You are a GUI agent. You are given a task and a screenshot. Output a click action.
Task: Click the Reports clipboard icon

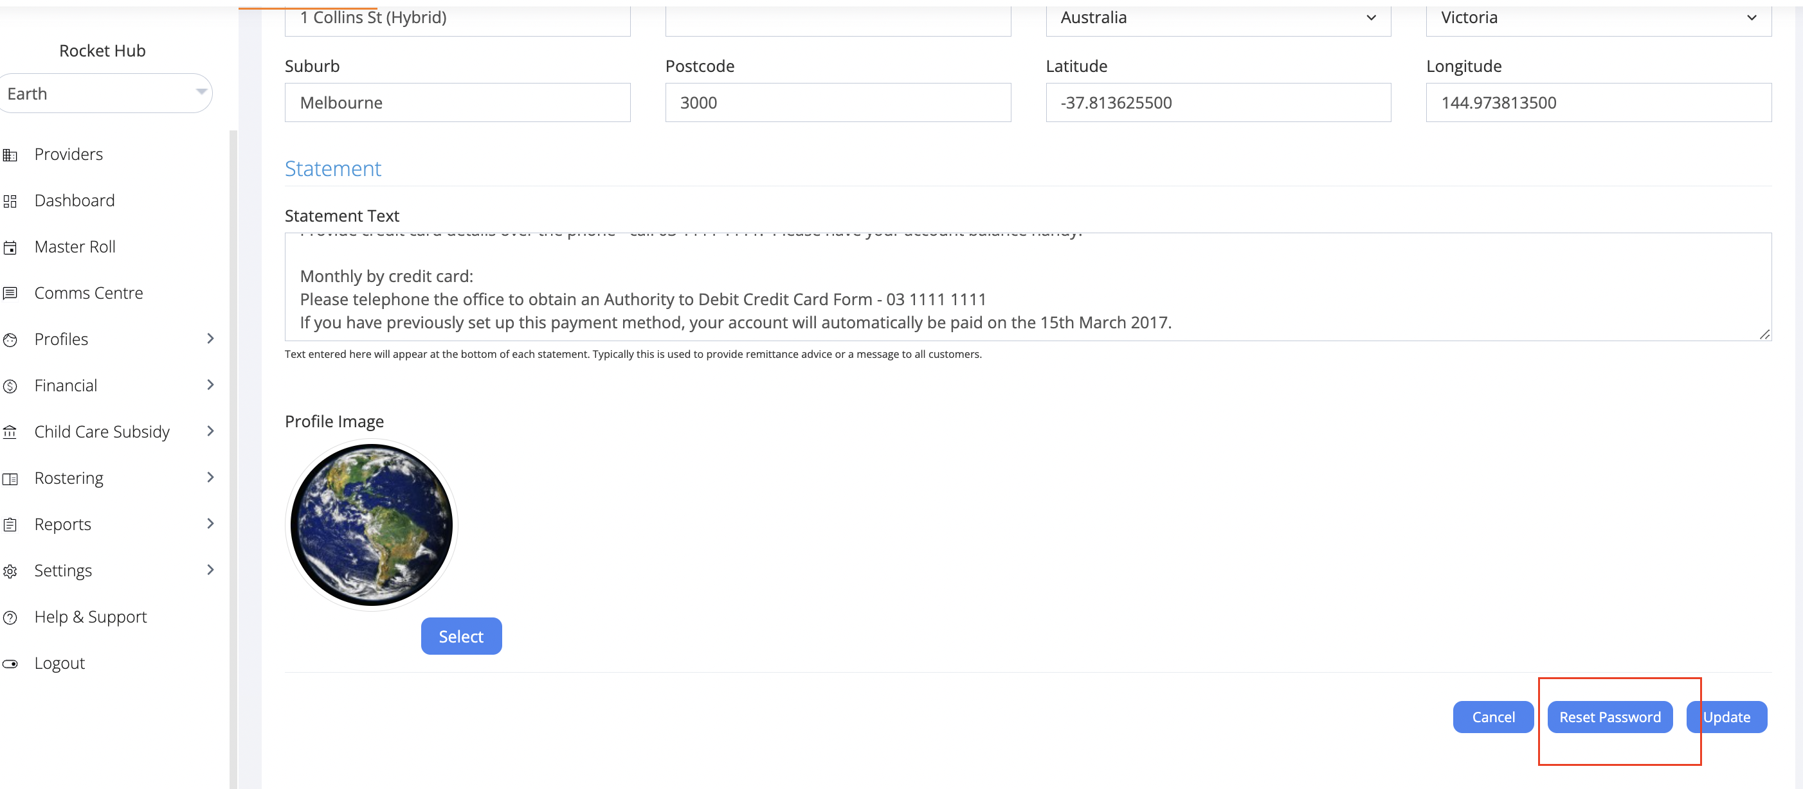pos(10,524)
